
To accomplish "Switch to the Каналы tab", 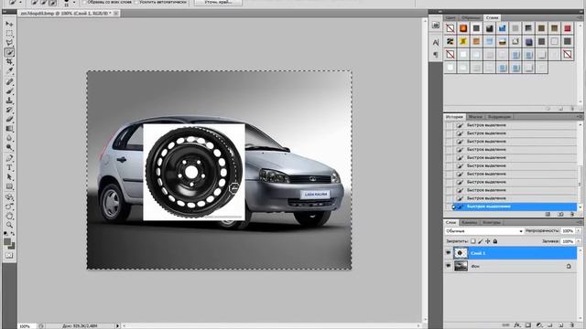I will pos(469,222).
